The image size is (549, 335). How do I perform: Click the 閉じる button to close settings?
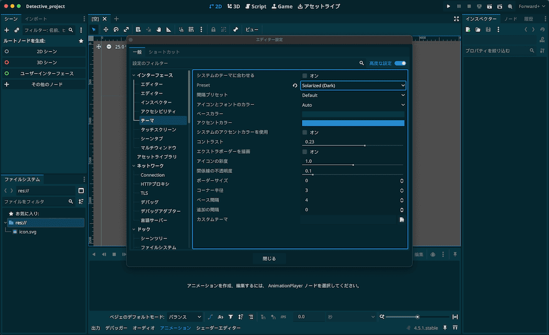(x=269, y=258)
